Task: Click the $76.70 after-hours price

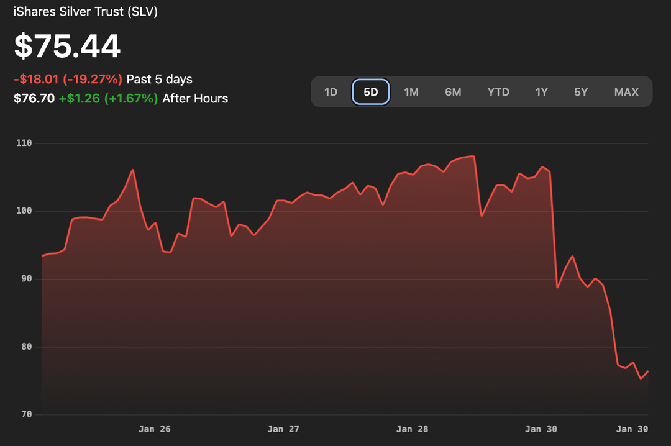Action: coord(34,98)
